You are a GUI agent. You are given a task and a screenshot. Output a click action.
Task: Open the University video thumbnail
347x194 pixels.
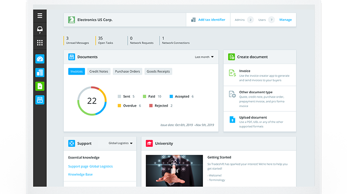[174, 170]
